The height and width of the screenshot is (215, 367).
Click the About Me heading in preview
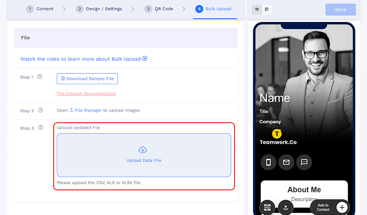coord(304,189)
